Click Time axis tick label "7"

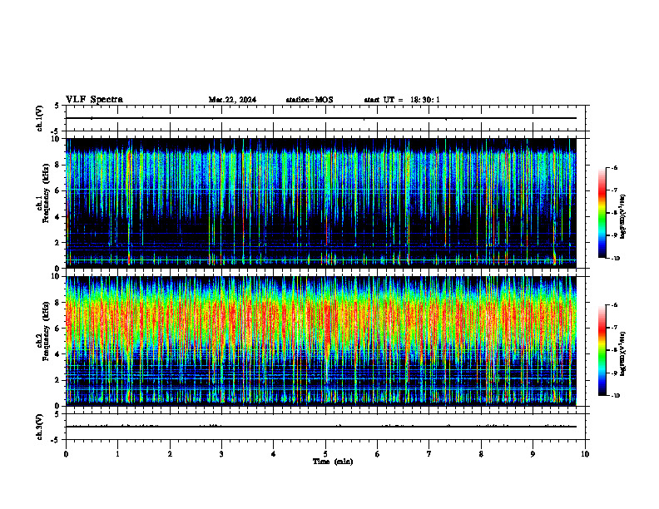(x=429, y=454)
